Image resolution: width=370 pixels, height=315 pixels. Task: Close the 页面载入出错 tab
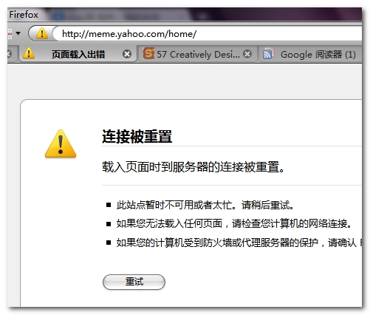click(x=127, y=54)
